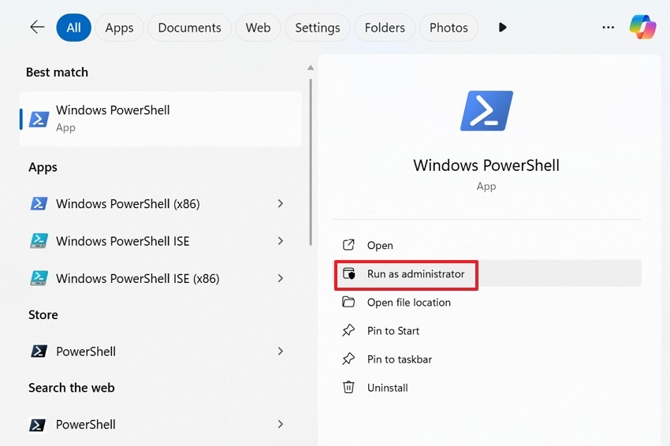
Task: Choose Pin to Start
Action: [488, 331]
